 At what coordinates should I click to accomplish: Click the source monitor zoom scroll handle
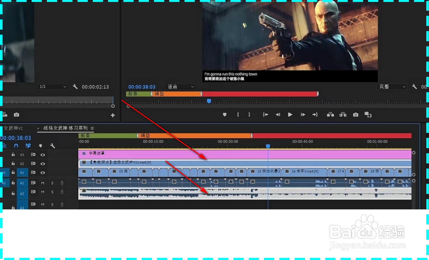click(x=113, y=106)
